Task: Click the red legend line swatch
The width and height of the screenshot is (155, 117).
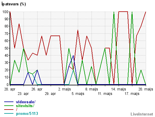Action: pos(9,110)
